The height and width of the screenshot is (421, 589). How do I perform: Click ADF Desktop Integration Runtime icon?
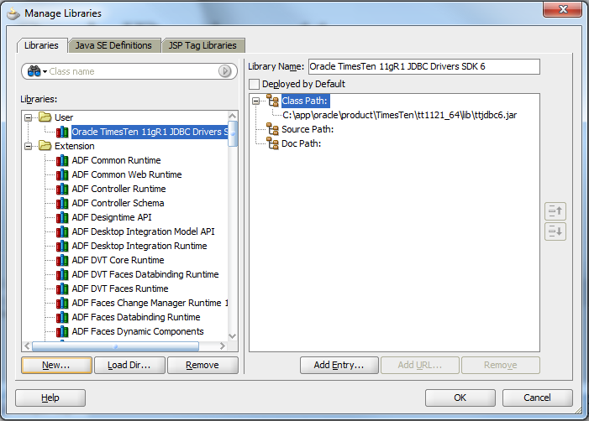click(62, 246)
